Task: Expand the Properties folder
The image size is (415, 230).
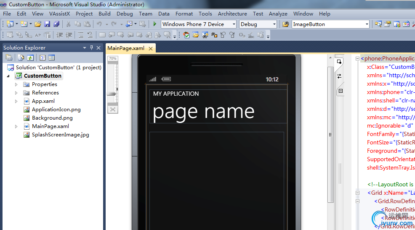Action: pos(16,84)
